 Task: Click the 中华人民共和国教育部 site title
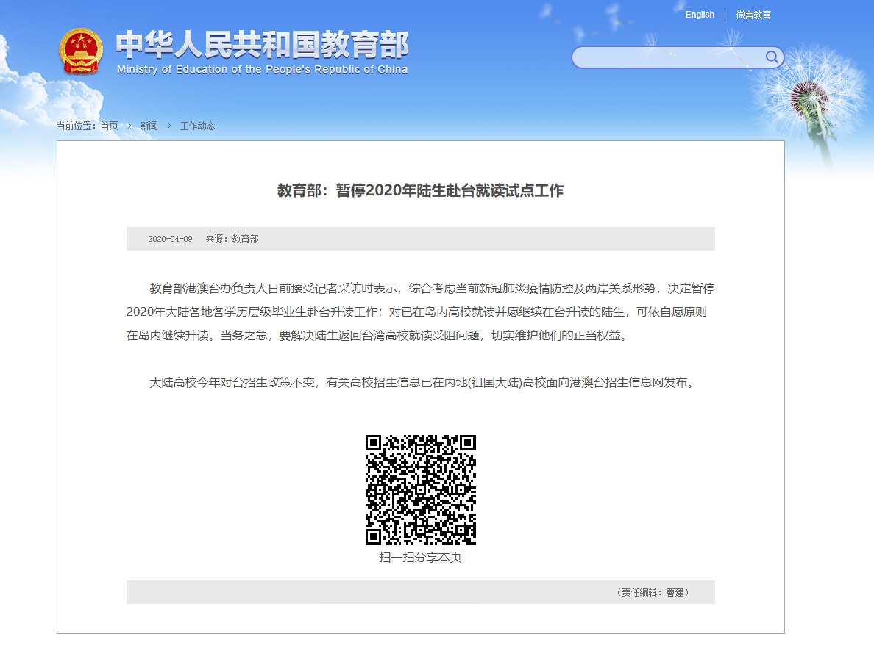262,45
